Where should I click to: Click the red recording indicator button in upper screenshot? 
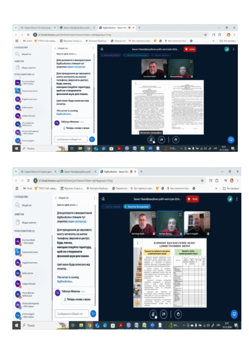coord(190,49)
